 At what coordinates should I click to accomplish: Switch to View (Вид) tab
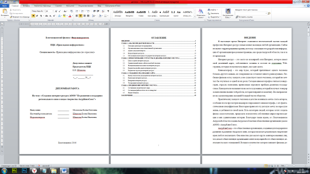(99, 6)
